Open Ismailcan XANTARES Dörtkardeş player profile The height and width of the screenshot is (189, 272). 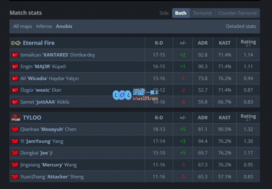(x=57, y=55)
